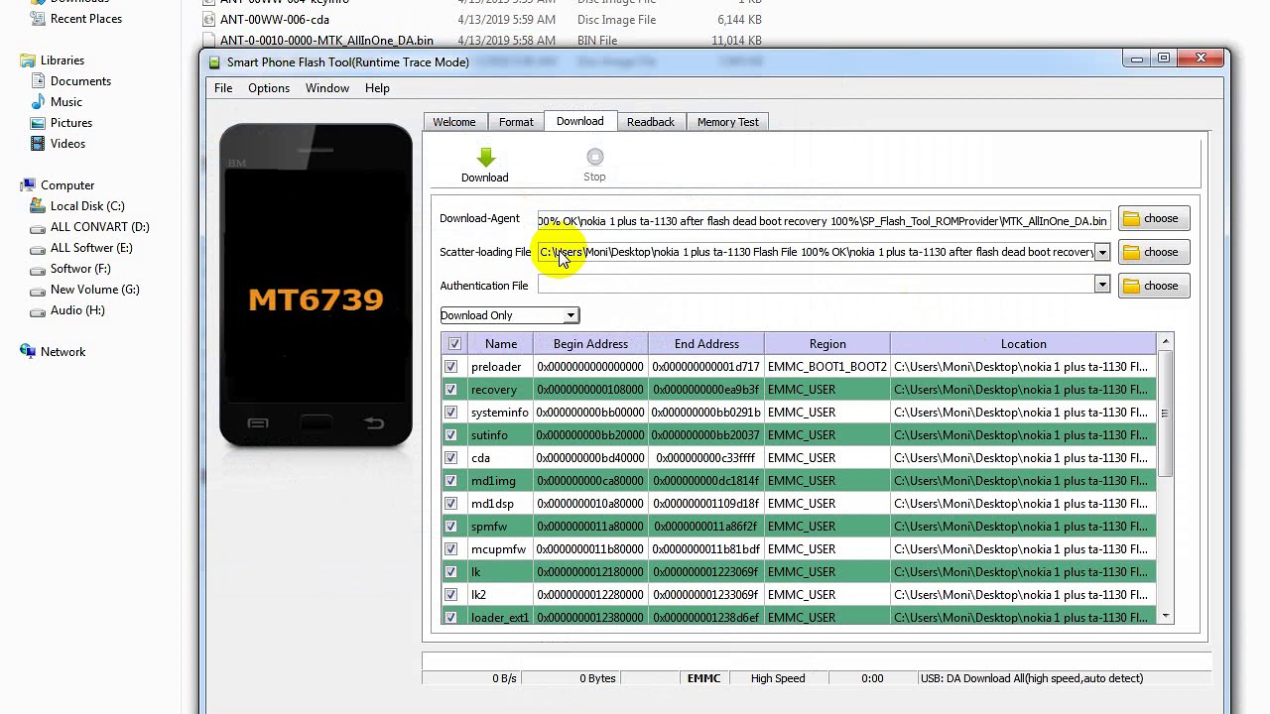Click folder icon for Scatter-loading File choose
The height and width of the screenshot is (714, 1270).
tap(1131, 253)
